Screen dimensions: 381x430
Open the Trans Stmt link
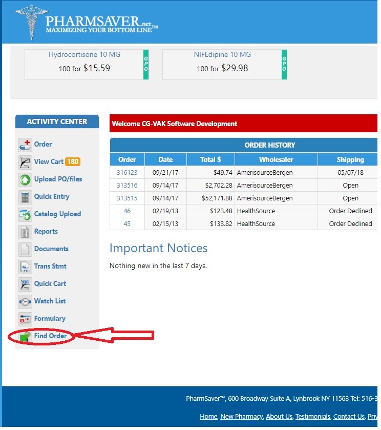[x=50, y=266]
